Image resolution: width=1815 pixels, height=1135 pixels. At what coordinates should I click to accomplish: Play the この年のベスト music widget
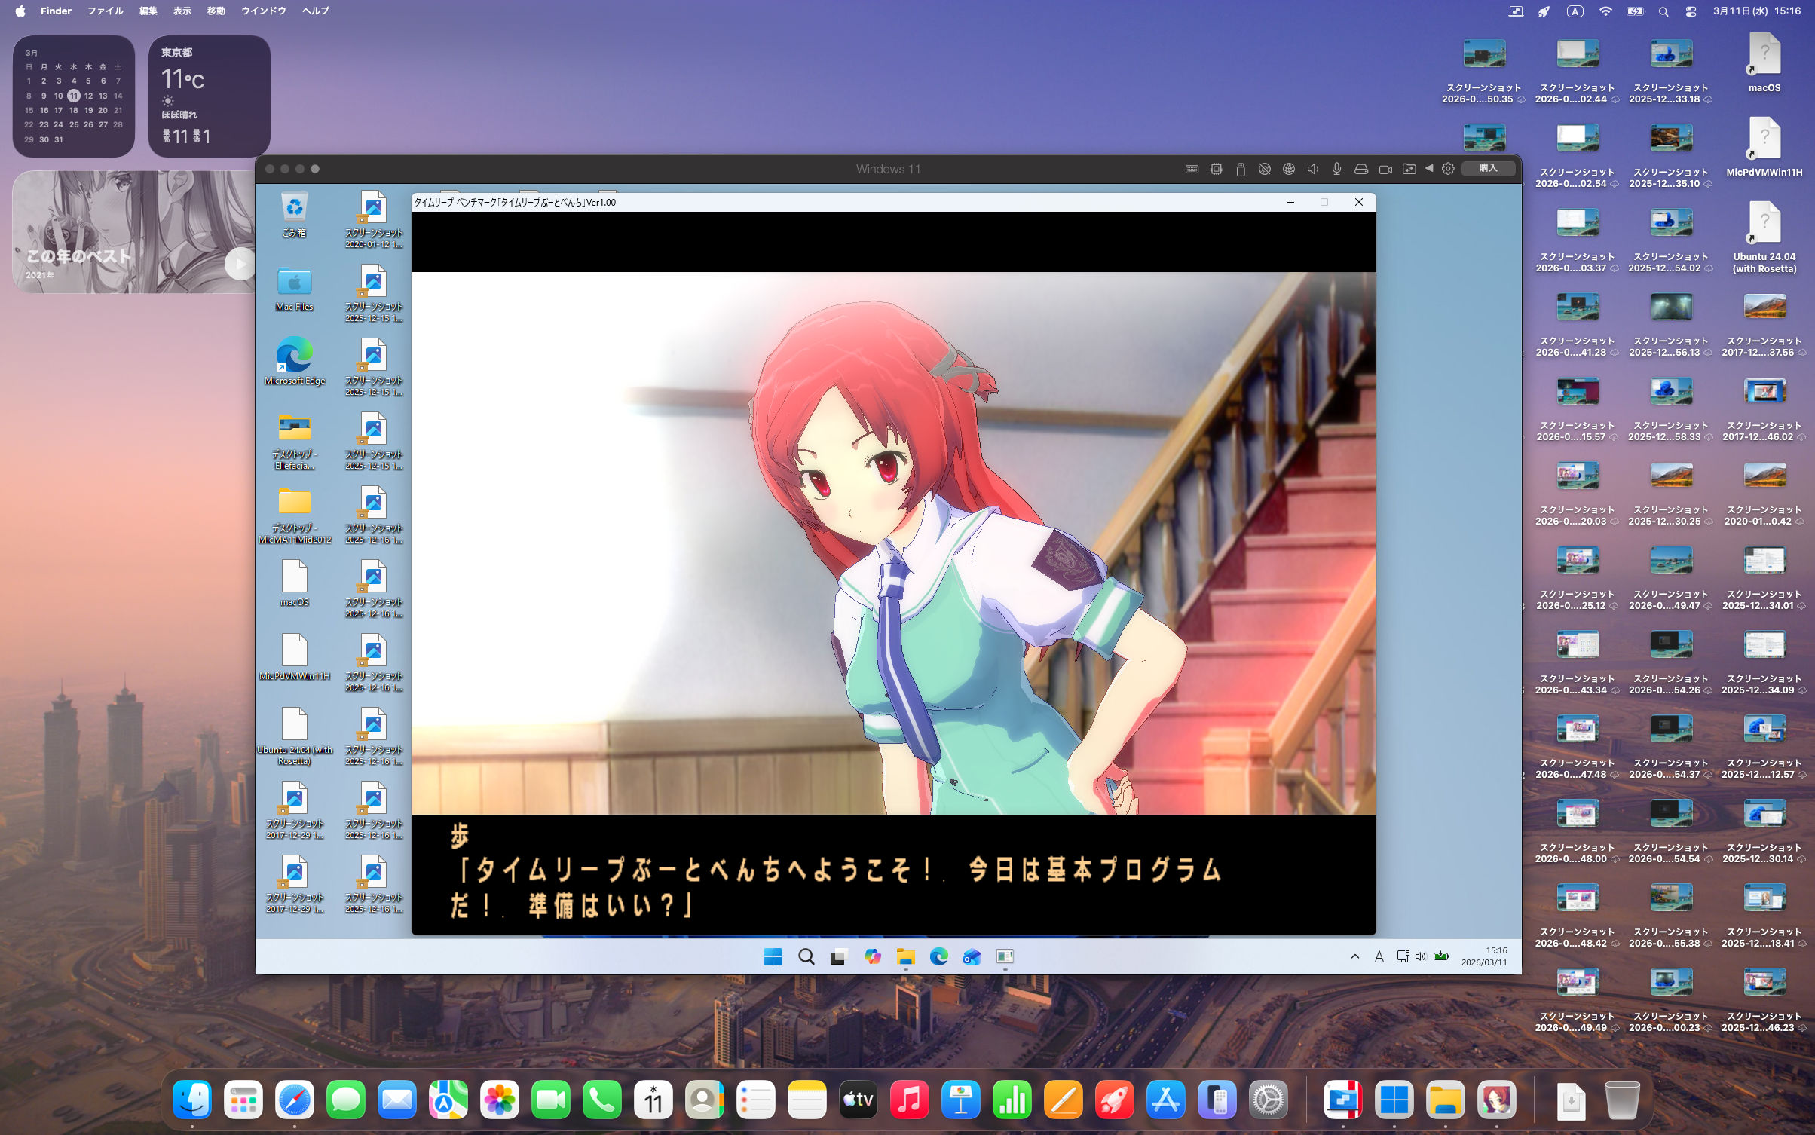pyautogui.click(x=240, y=264)
